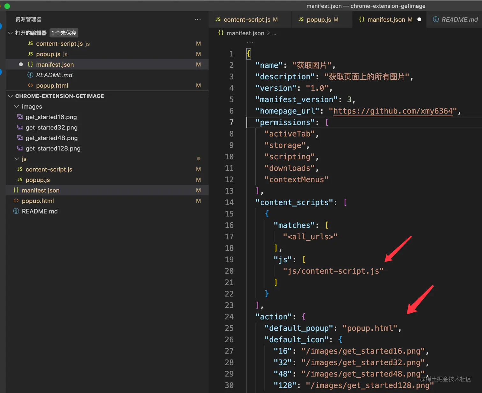The image size is (482, 393).
Task: Click image icon beside get_started32.png
Action: pyautogui.click(x=20, y=127)
